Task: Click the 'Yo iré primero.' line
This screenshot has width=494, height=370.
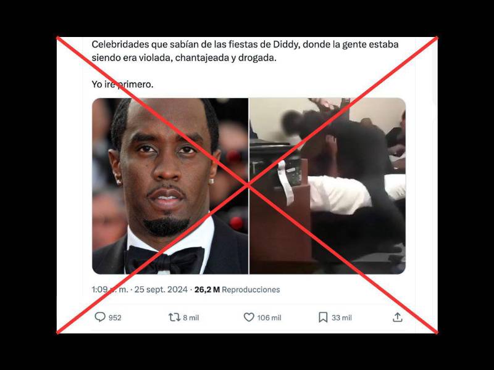Action: [x=122, y=84]
